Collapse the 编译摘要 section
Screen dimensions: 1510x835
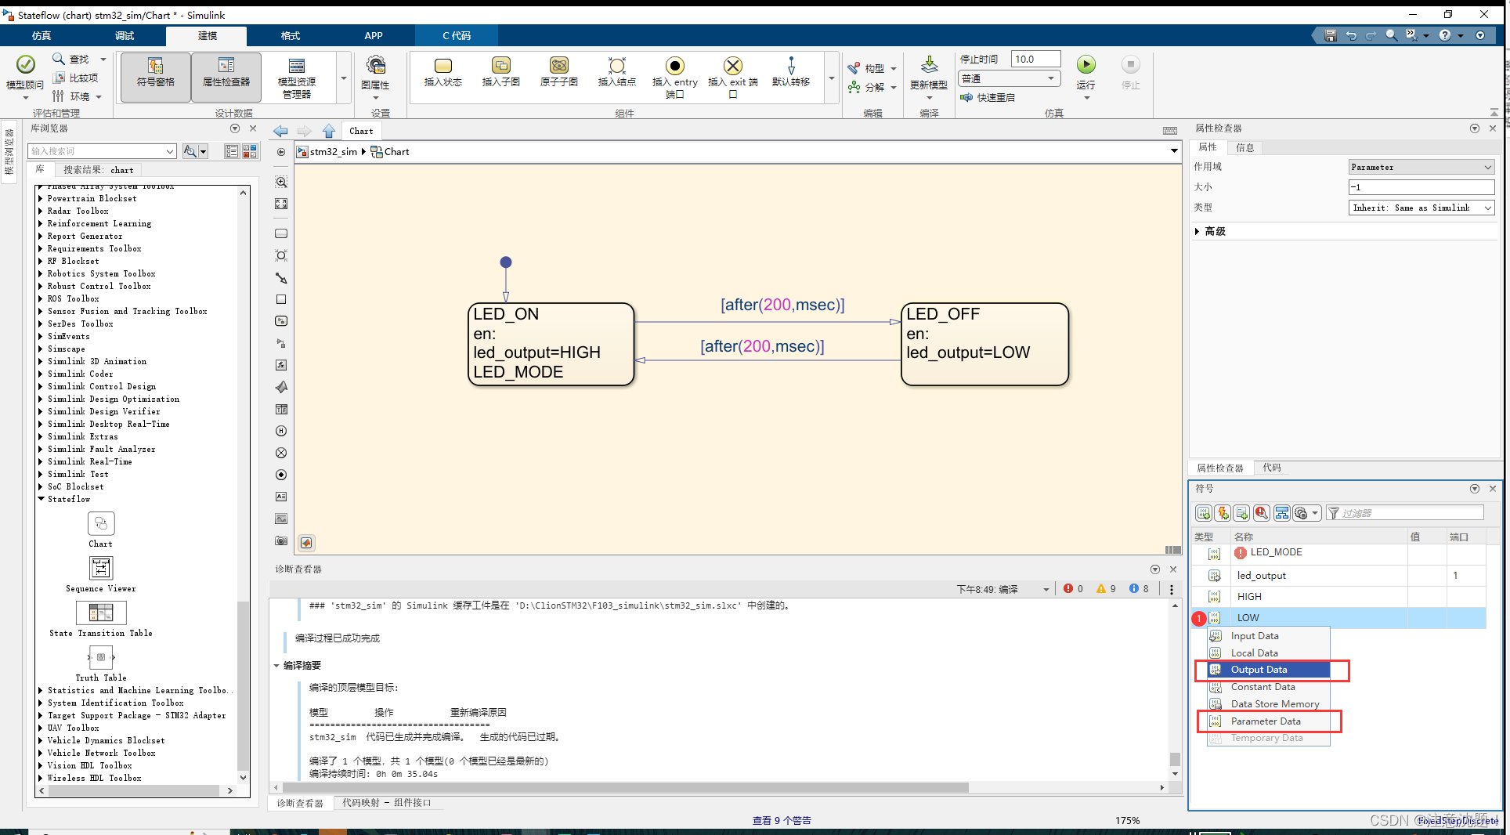tap(276, 666)
